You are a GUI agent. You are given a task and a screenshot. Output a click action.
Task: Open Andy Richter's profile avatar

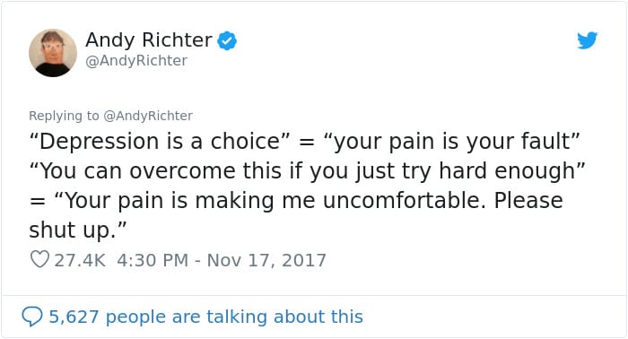pyautogui.click(x=53, y=53)
